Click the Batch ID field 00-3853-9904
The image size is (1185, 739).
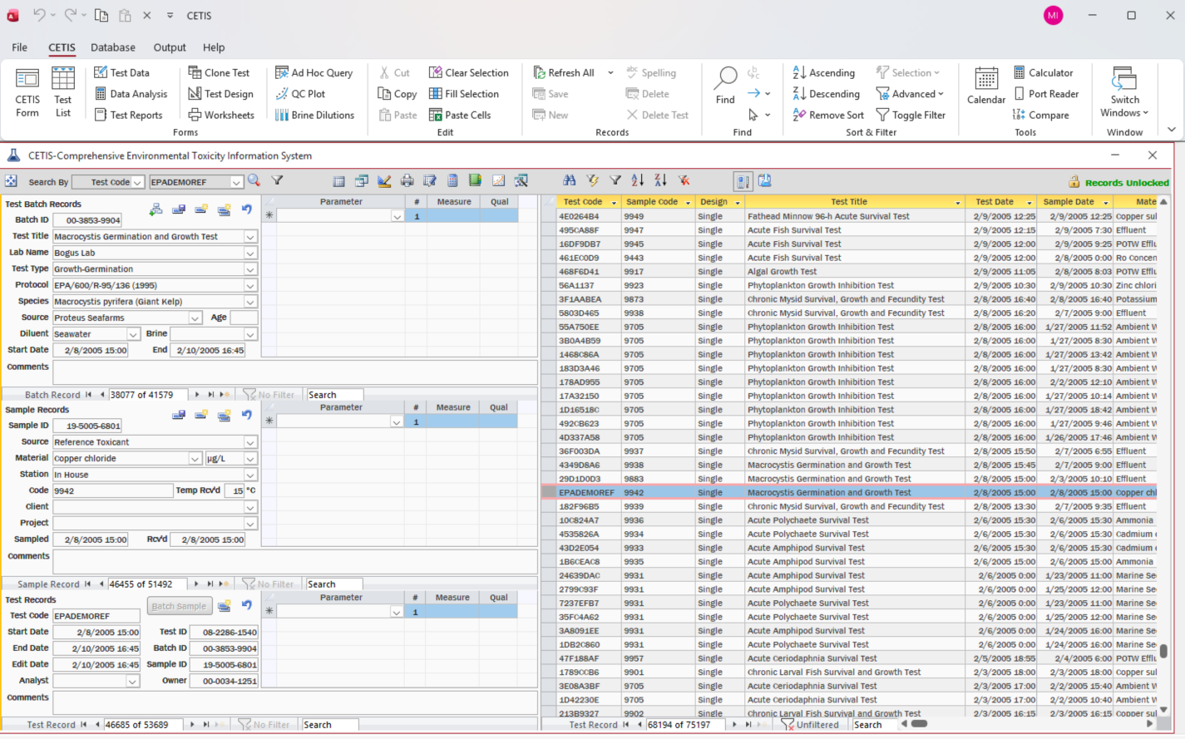tap(87, 220)
